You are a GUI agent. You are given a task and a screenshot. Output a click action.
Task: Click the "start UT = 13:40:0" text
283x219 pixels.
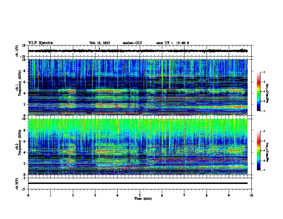point(173,43)
